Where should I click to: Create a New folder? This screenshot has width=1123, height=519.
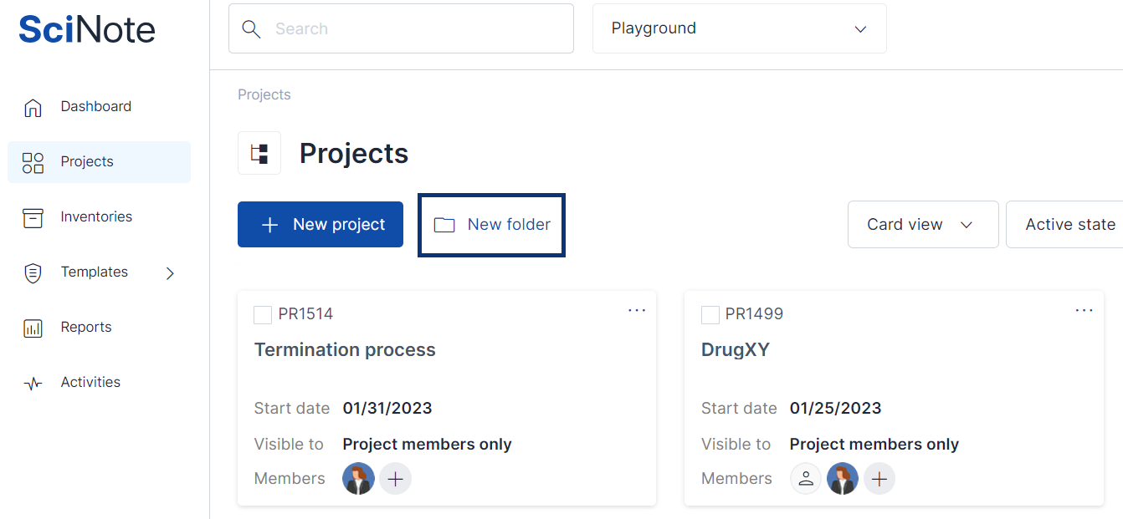tap(492, 224)
